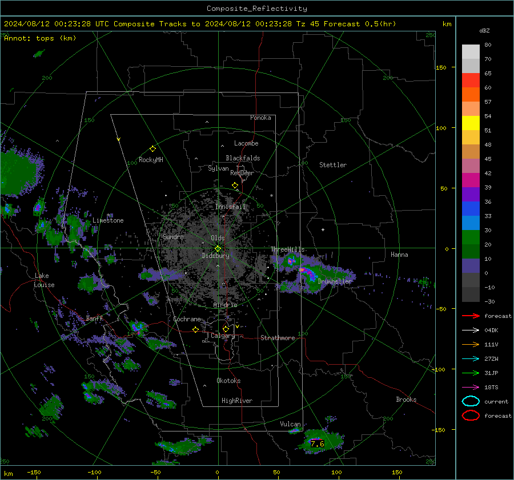The width and height of the screenshot is (514, 480).
Task: Pick the blue 36-33 dBZ swatch
Action: (471, 209)
